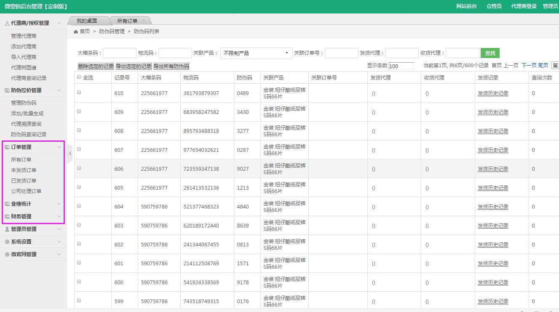The height and width of the screenshot is (312, 559).
Task: Collapse the 防伪控价管理 chevron
Action: point(59,90)
